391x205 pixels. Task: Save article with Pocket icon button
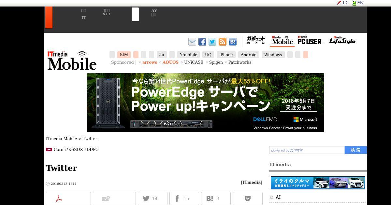[248, 198]
